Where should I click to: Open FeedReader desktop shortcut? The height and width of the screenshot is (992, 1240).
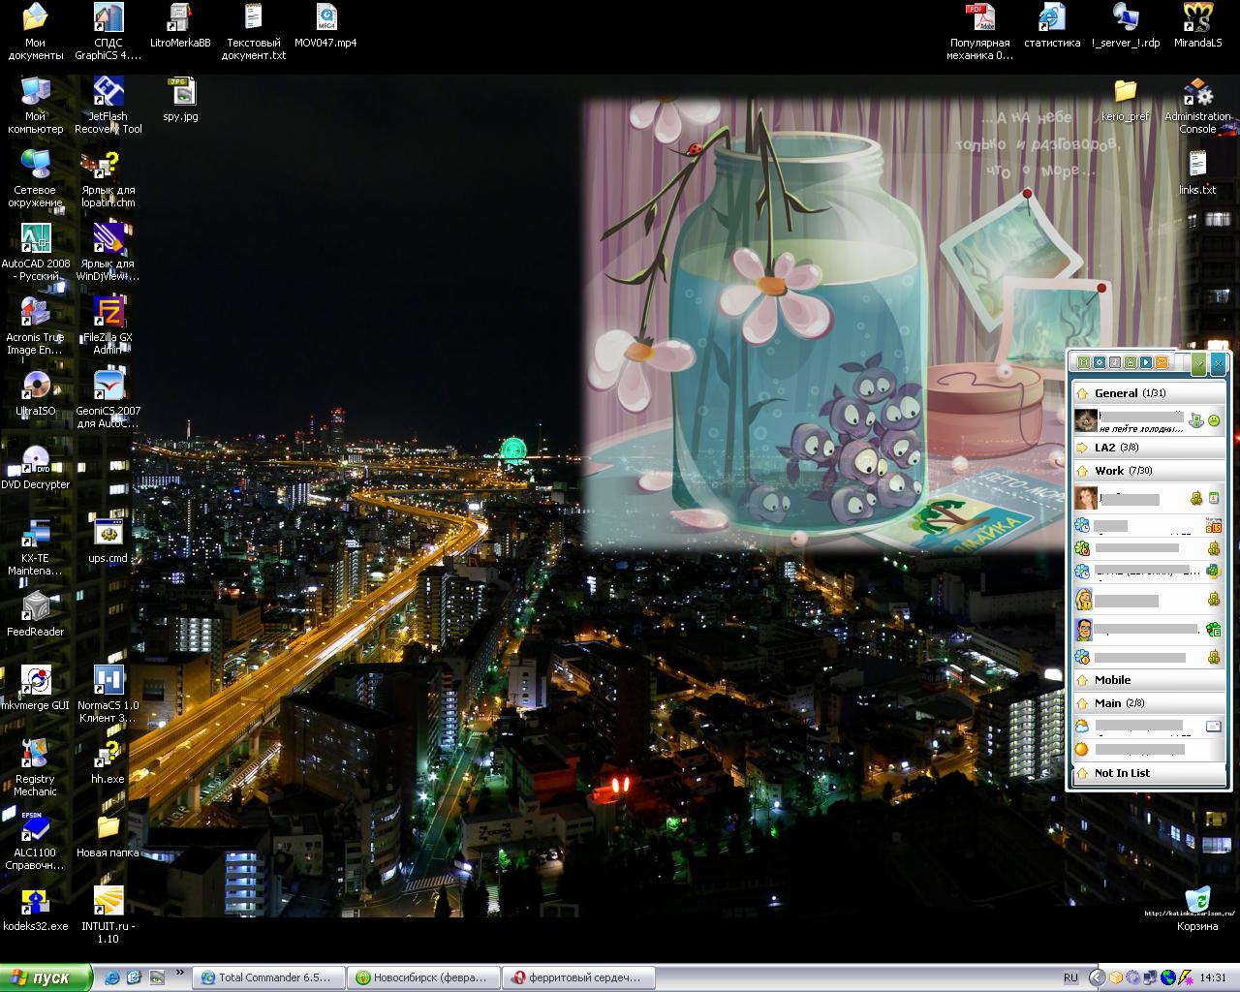point(36,608)
